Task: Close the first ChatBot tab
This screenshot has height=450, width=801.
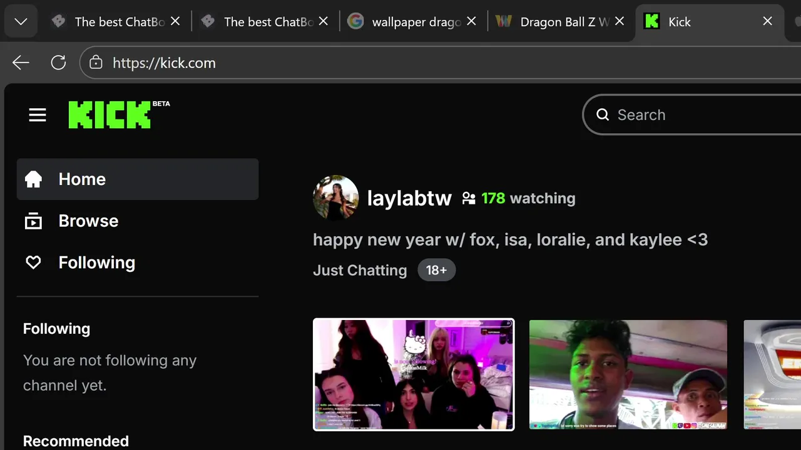Action: pyautogui.click(x=175, y=21)
